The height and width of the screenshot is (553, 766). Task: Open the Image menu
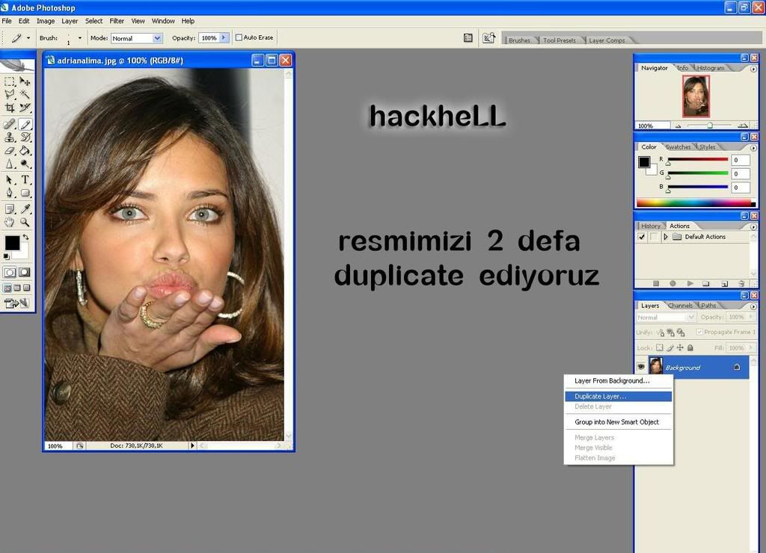pyautogui.click(x=46, y=21)
